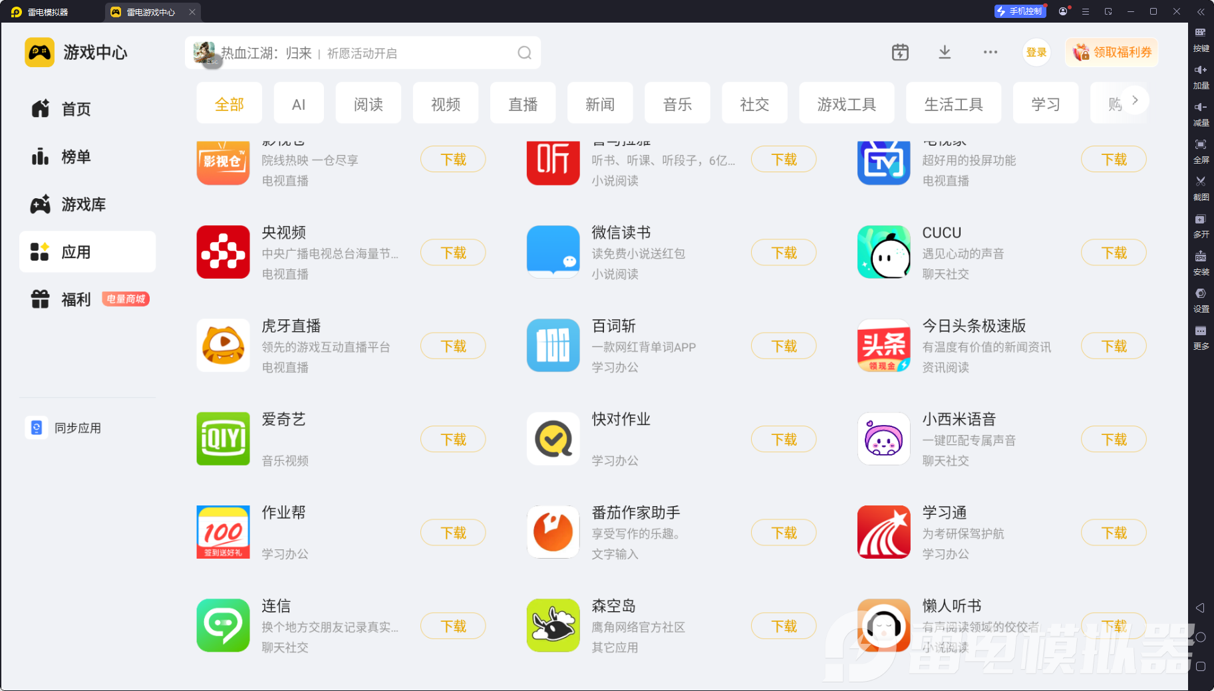The width and height of the screenshot is (1214, 691).
Task: Select the 阅读 category tab
Action: coord(369,103)
